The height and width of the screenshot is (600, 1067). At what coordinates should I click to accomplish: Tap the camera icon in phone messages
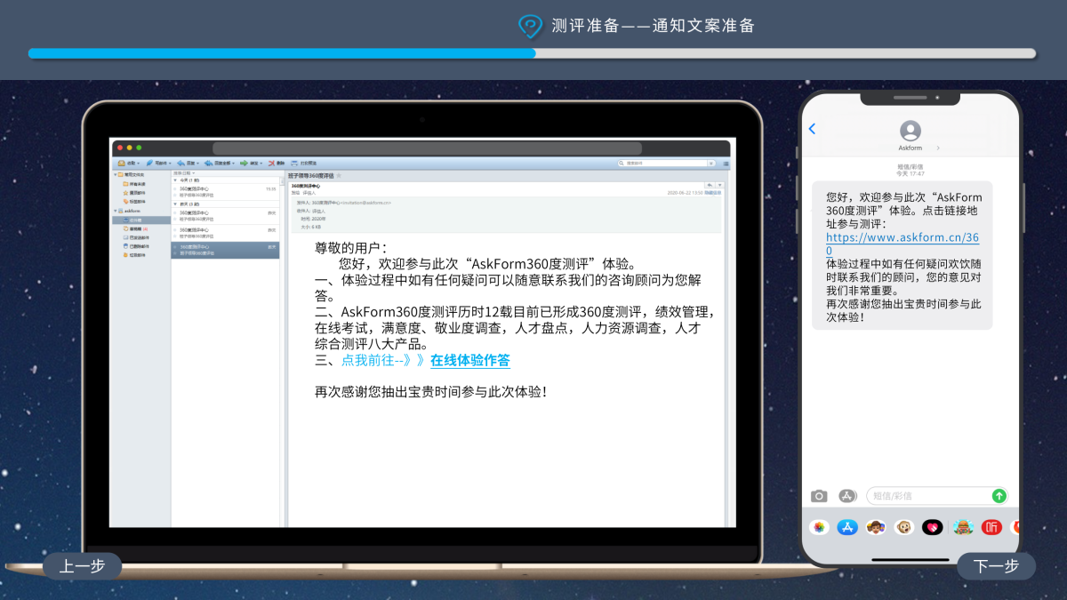(x=819, y=496)
